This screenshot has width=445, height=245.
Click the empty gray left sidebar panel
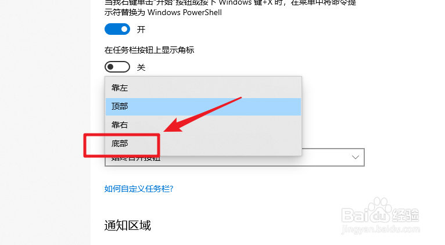pos(45,123)
